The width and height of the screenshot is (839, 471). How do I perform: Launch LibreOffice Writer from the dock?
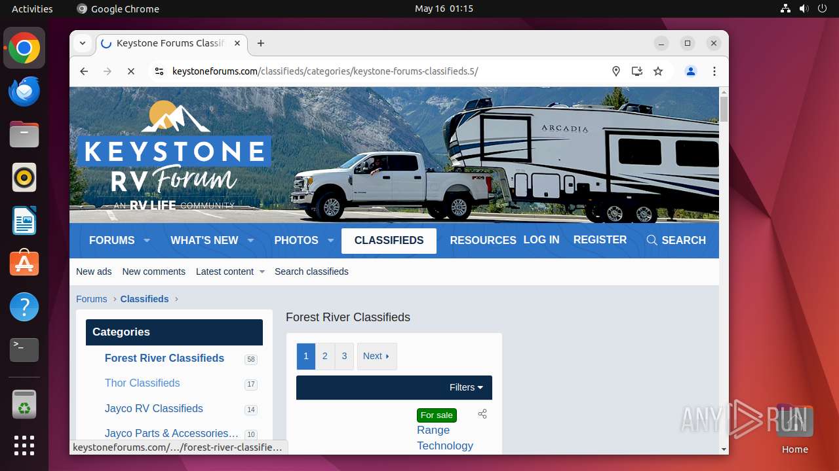[x=24, y=220]
